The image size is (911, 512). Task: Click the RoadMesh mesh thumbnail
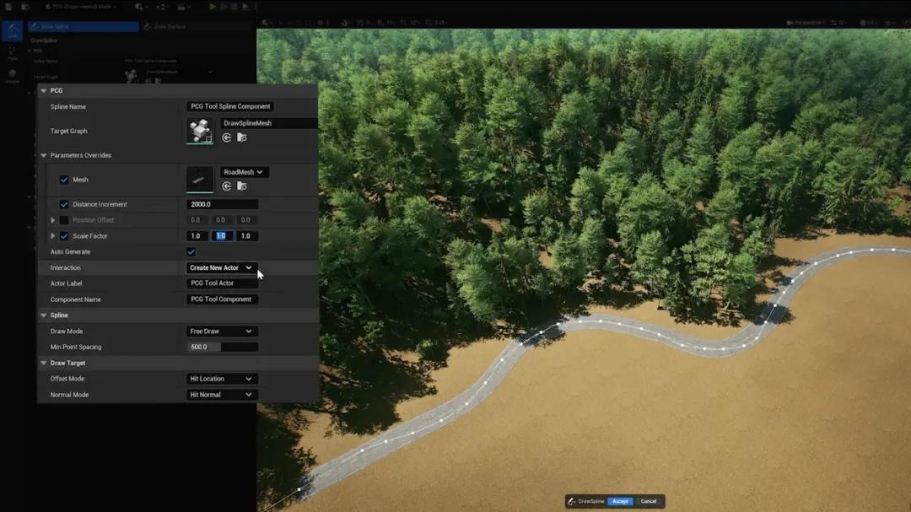point(200,180)
